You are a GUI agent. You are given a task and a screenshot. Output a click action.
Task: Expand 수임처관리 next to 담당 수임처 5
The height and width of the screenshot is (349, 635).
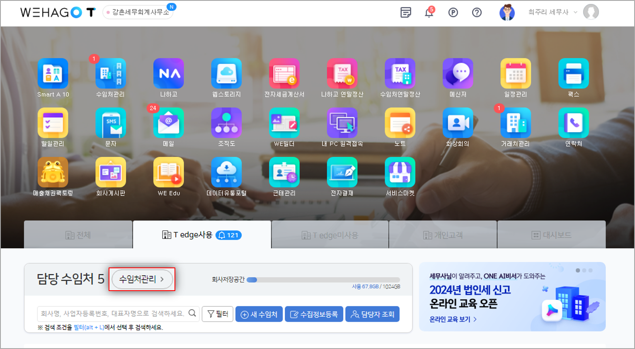click(x=142, y=279)
